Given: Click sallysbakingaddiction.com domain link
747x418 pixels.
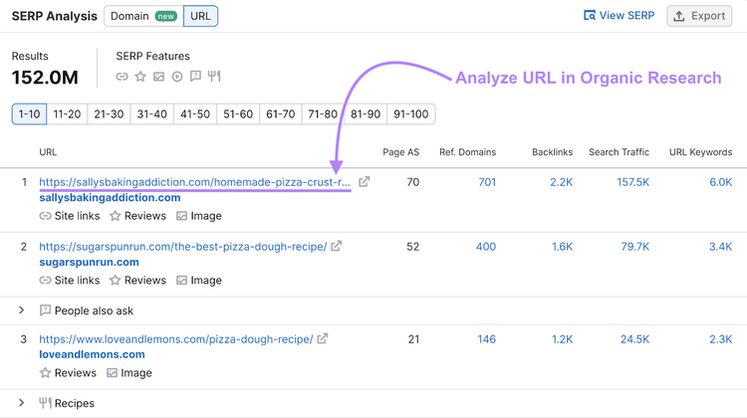Looking at the screenshot, I should pyautogui.click(x=110, y=198).
